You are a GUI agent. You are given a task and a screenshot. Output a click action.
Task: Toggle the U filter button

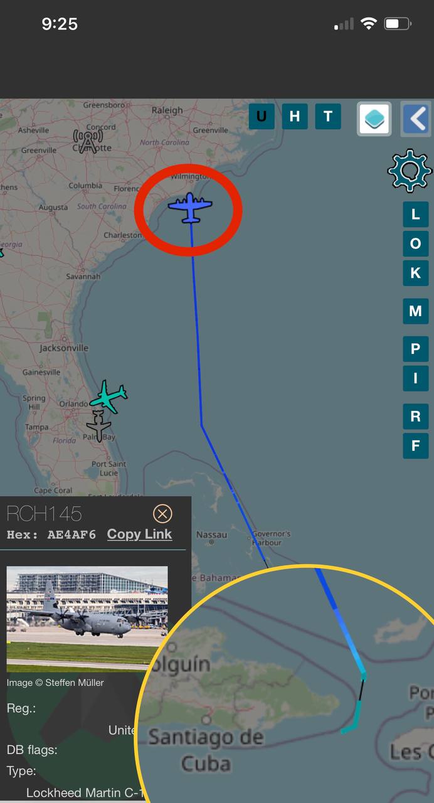click(x=262, y=117)
